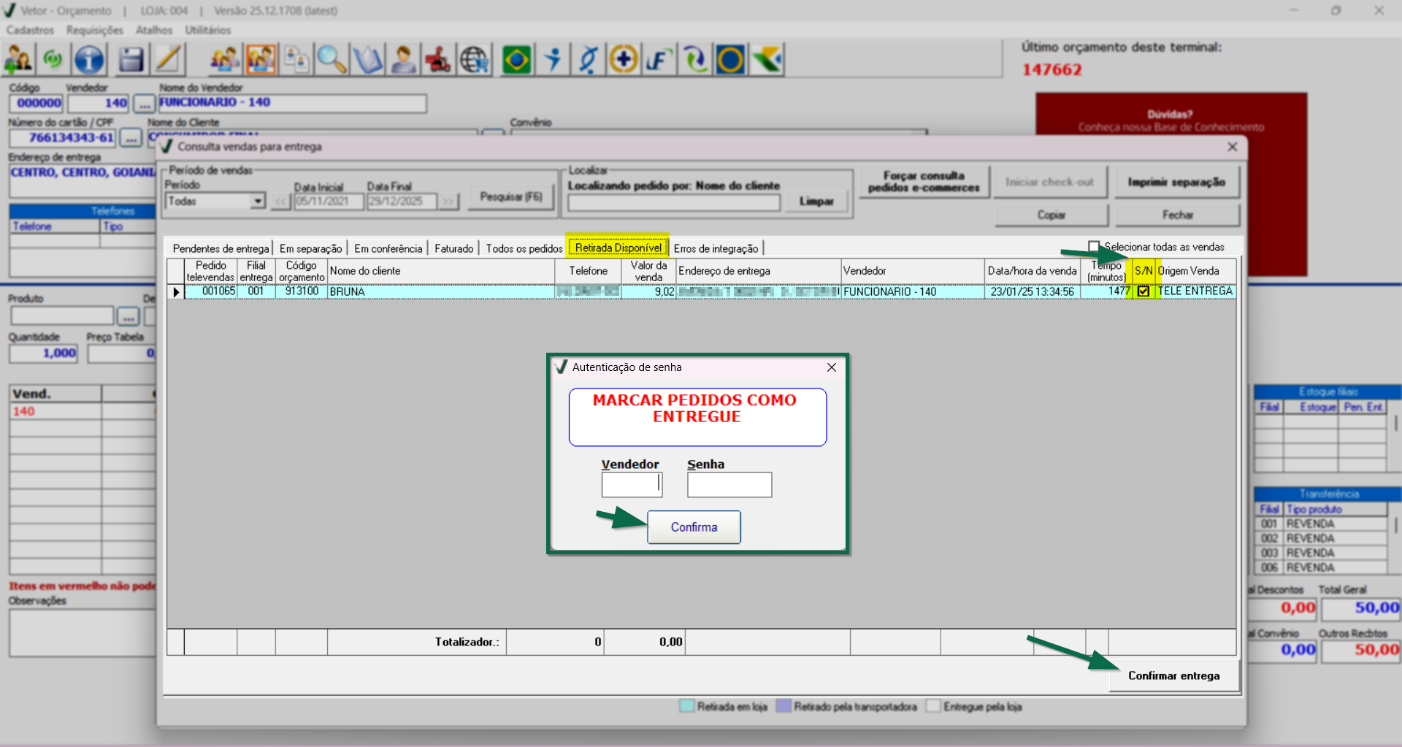Expand the Período dropdown showing 'Todas'
This screenshot has height=747, width=1402.
(257, 201)
